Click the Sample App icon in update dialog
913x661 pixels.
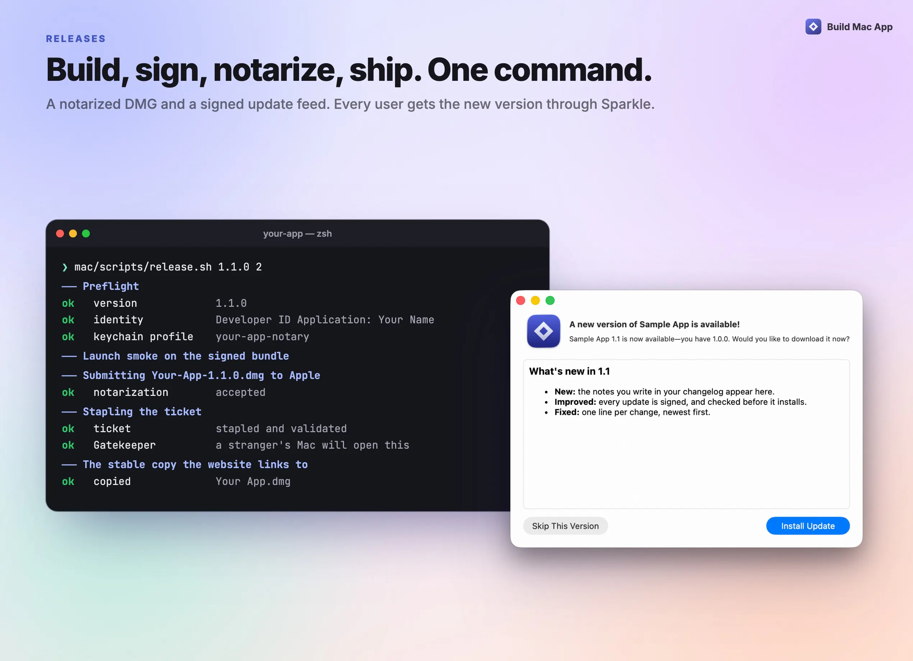coord(543,331)
